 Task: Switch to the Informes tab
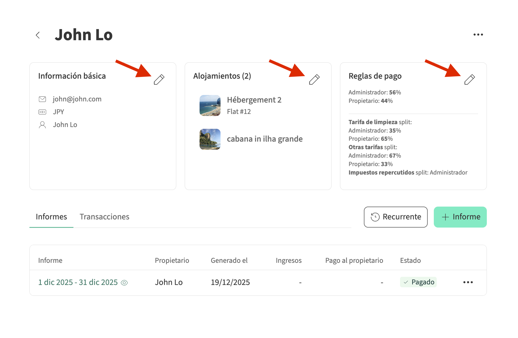click(51, 217)
